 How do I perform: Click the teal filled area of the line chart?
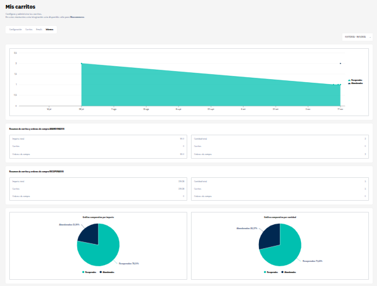[x=192, y=91]
